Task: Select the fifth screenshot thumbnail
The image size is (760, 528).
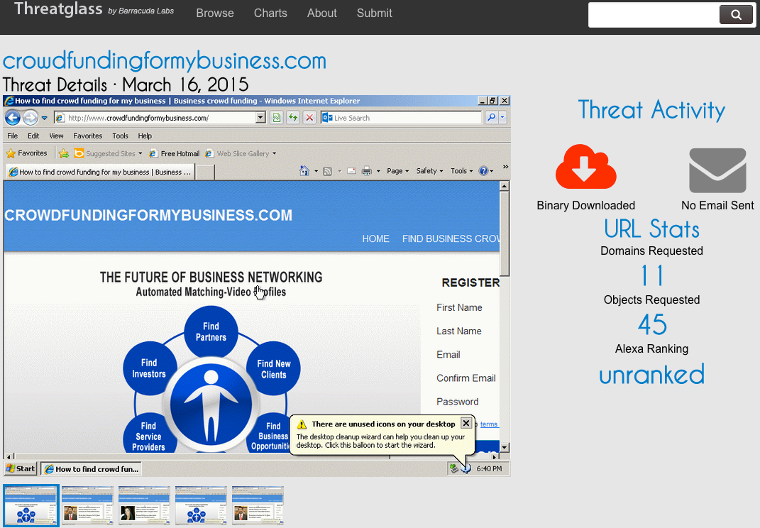Action: pos(258,505)
